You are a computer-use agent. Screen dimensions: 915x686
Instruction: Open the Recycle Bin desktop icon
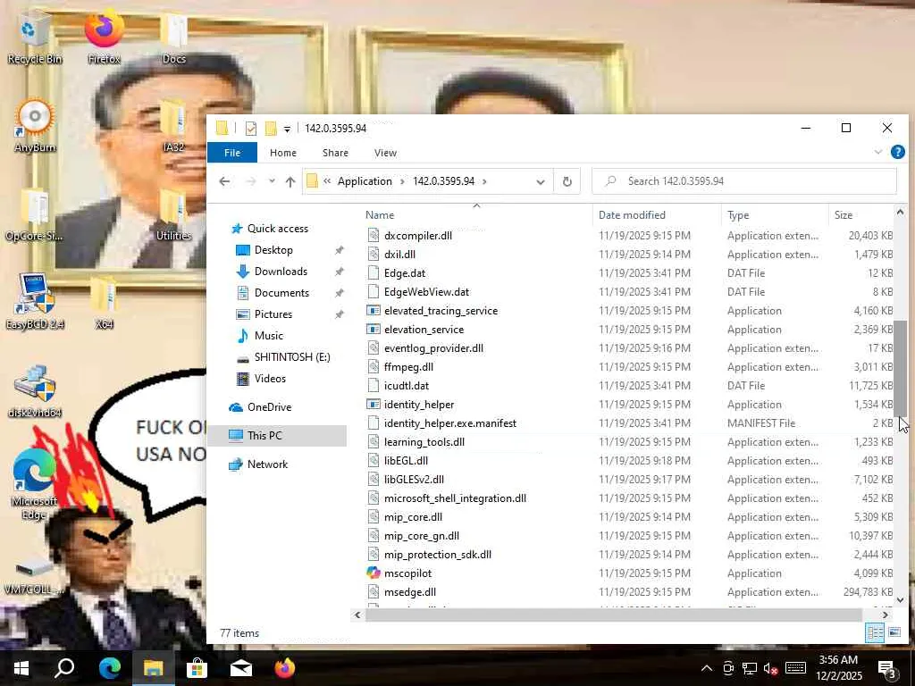[x=35, y=39]
